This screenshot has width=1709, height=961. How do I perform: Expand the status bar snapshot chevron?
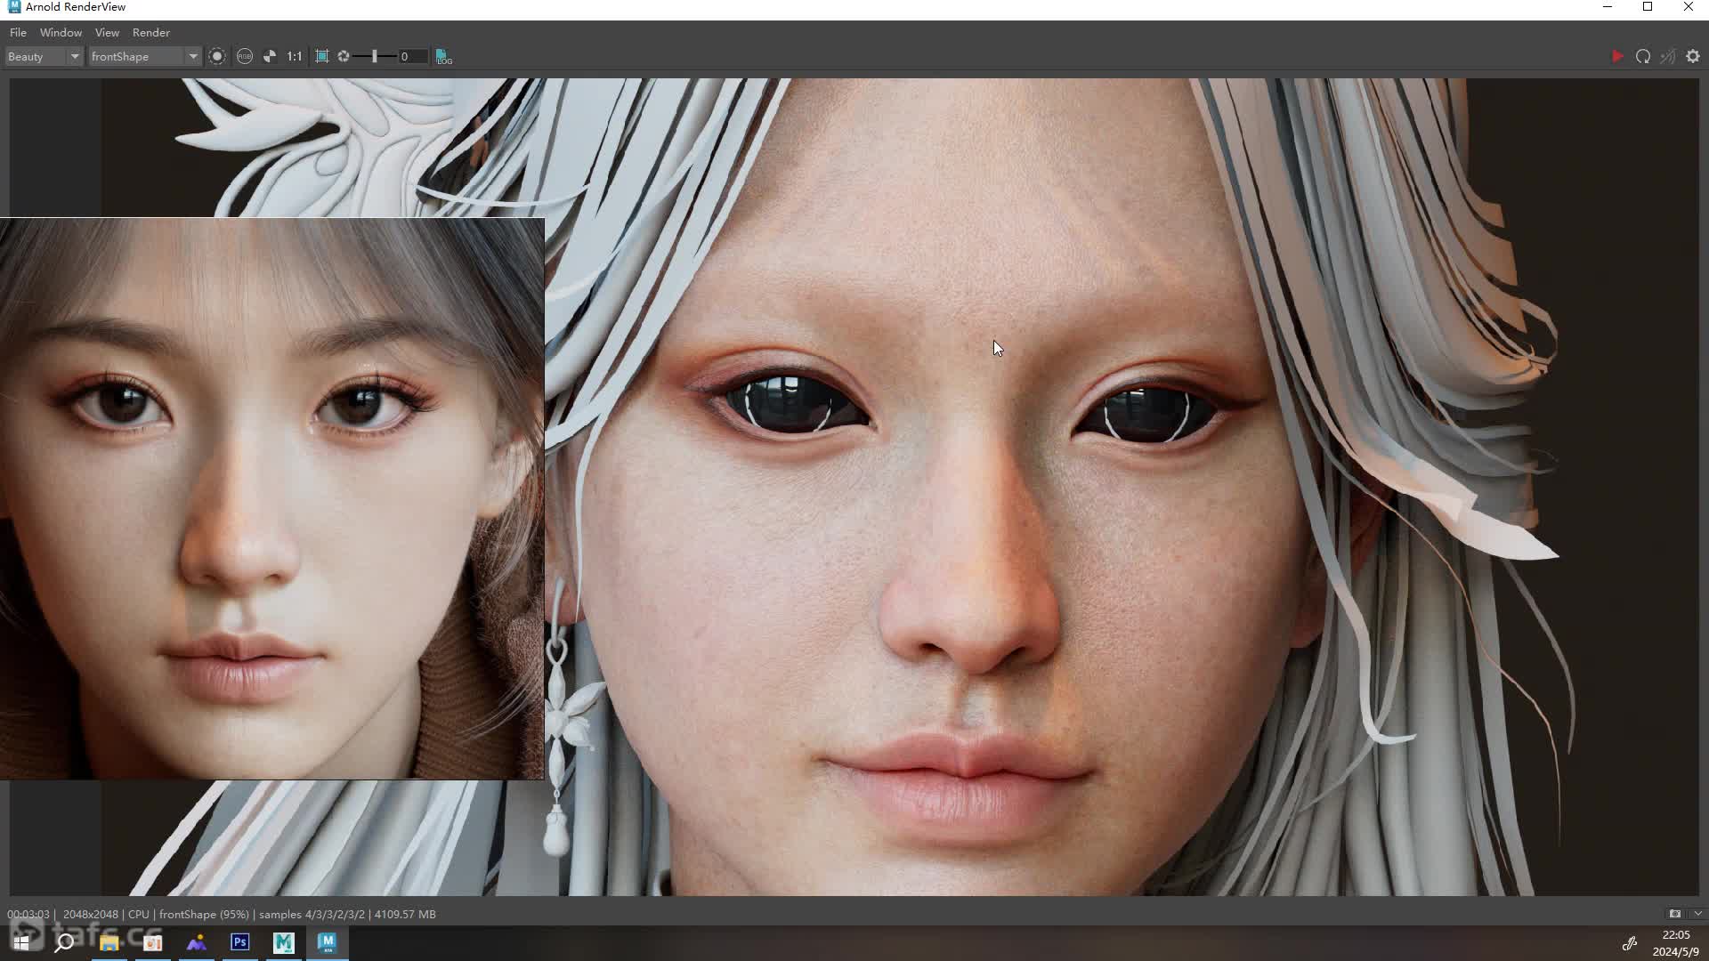(x=1697, y=914)
